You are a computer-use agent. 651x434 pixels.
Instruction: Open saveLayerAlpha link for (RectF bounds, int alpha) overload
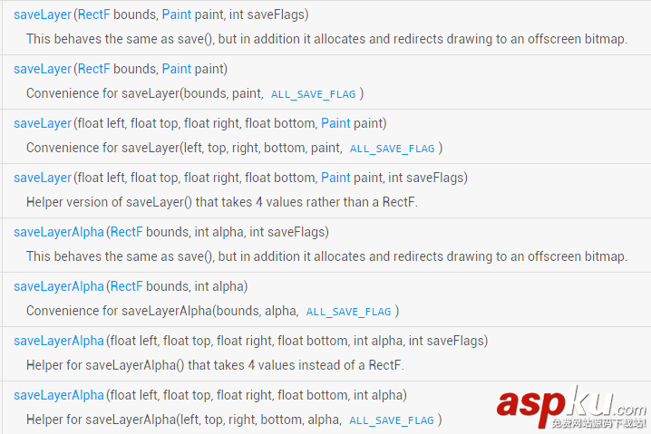click(58, 286)
